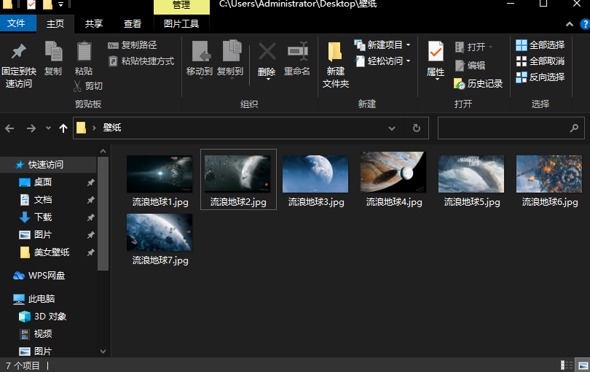Open Move to (移动到) menu
The image size is (590, 372).
pos(200,59)
